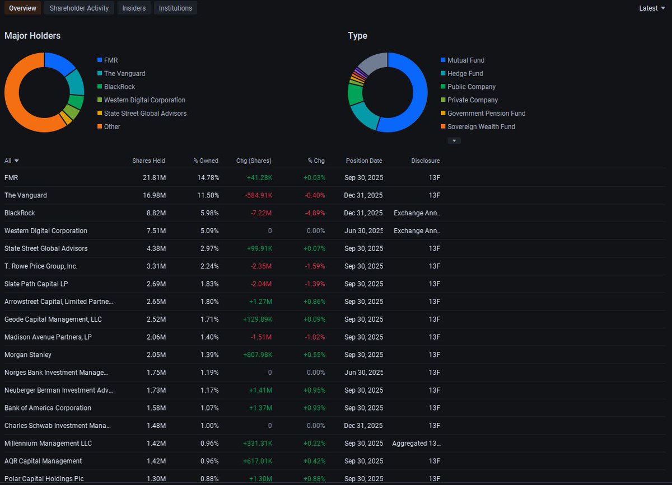The height and width of the screenshot is (485, 672).
Task: Click the Hedge Fund legend swatch
Action: coord(443,73)
